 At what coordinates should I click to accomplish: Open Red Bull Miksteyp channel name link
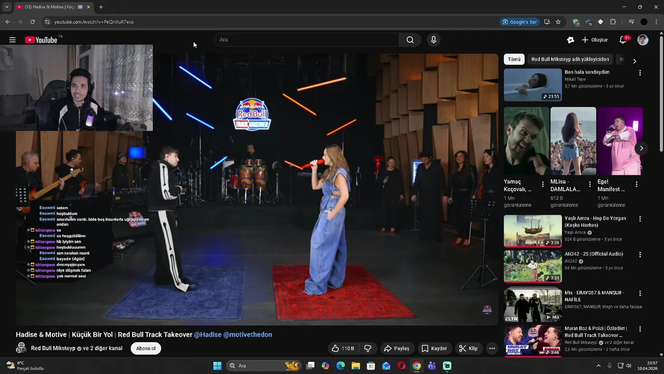point(53,348)
